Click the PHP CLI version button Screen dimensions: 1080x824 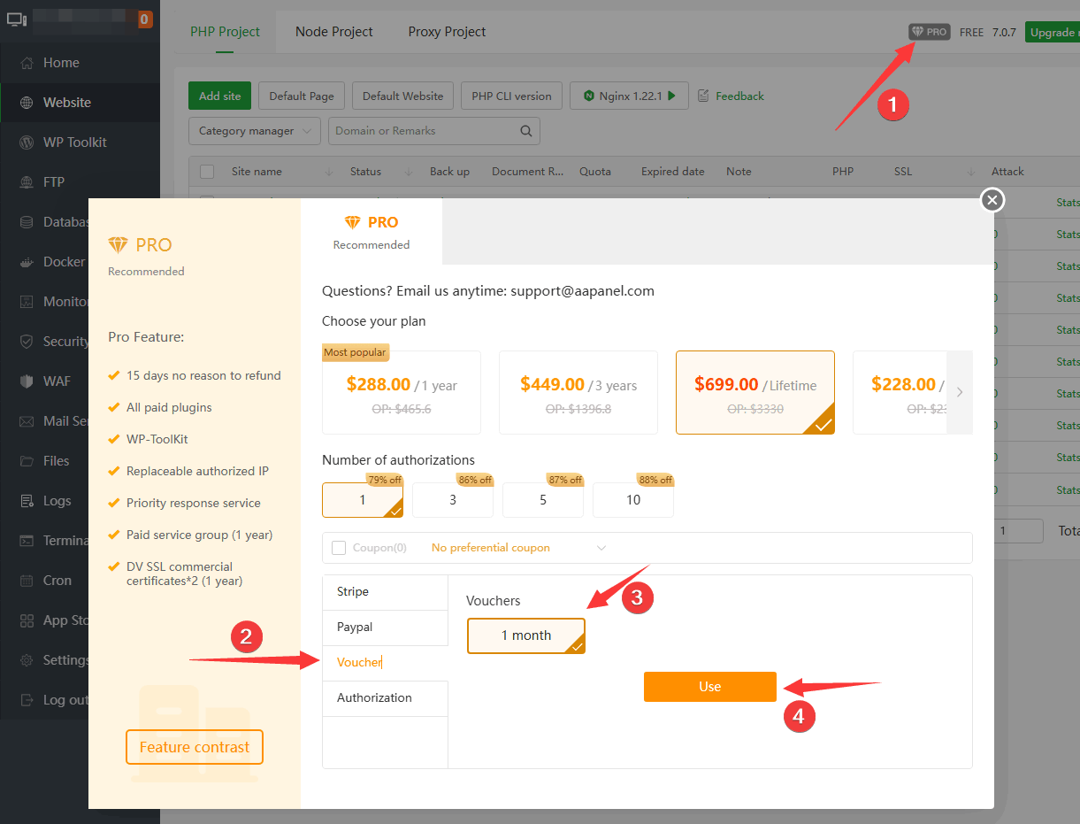tap(511, 96)
